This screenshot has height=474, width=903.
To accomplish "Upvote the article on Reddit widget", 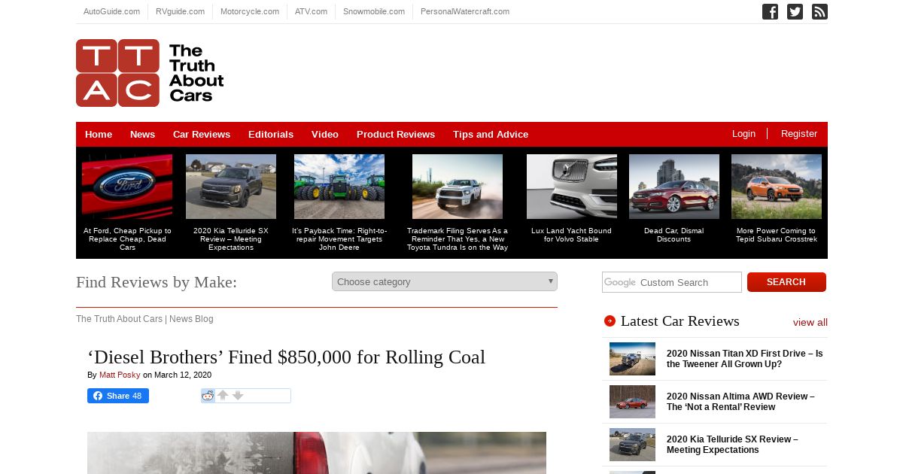I will click(x=223, y=395).
